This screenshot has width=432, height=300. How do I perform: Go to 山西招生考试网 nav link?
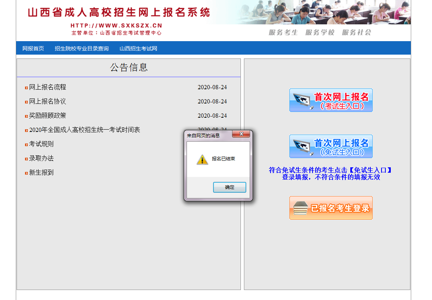(138, 48)
